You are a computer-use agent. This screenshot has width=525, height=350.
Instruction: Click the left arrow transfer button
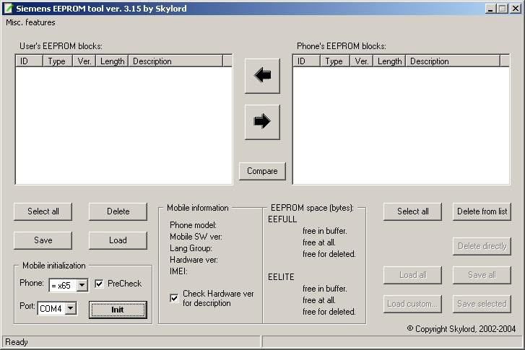point(262,76)
